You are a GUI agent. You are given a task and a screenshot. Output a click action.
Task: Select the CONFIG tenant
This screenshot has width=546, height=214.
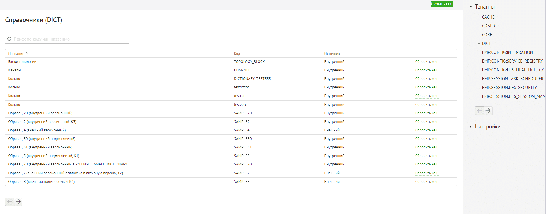click(489, 26)
